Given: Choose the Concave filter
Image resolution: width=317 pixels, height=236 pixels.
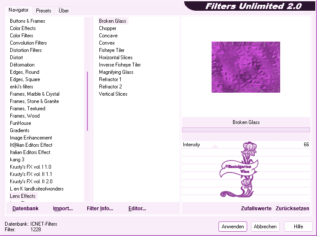Looking at the screenshot, I should [108, 36].
